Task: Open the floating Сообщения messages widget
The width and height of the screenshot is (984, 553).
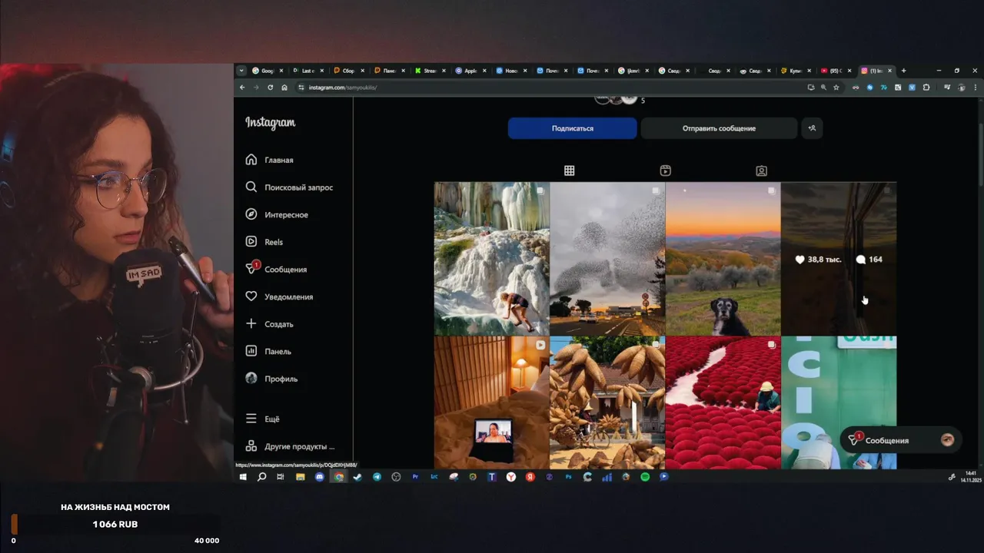Action: (900, 440)
